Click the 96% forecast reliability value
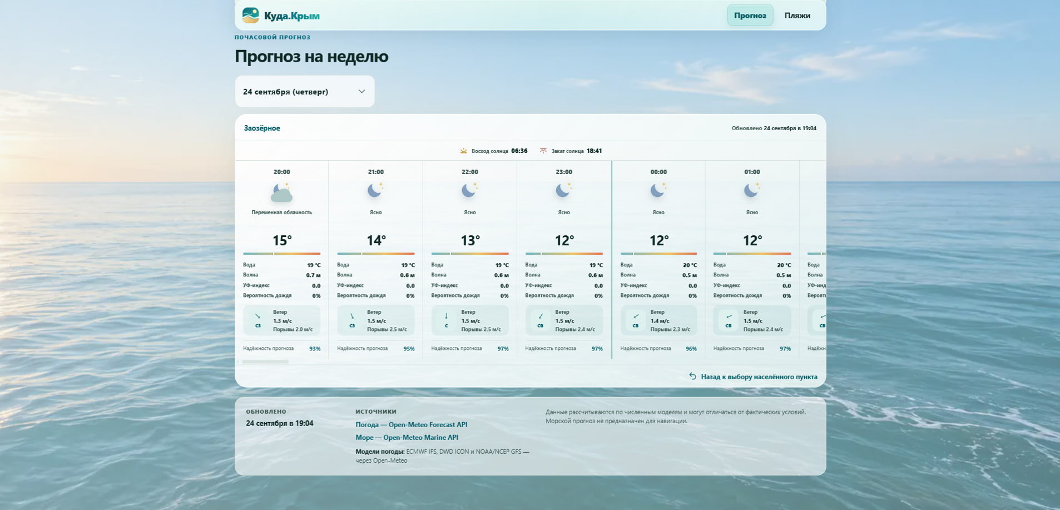Image resolution: width=1060 pixels, height=510 pixels. coord(691,349)
